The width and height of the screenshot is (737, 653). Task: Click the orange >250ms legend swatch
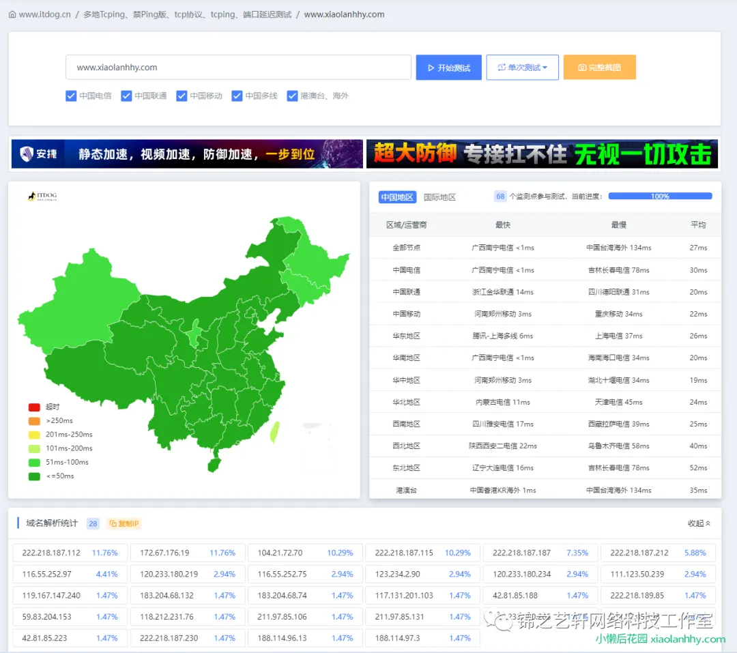[x=34, y=421]
